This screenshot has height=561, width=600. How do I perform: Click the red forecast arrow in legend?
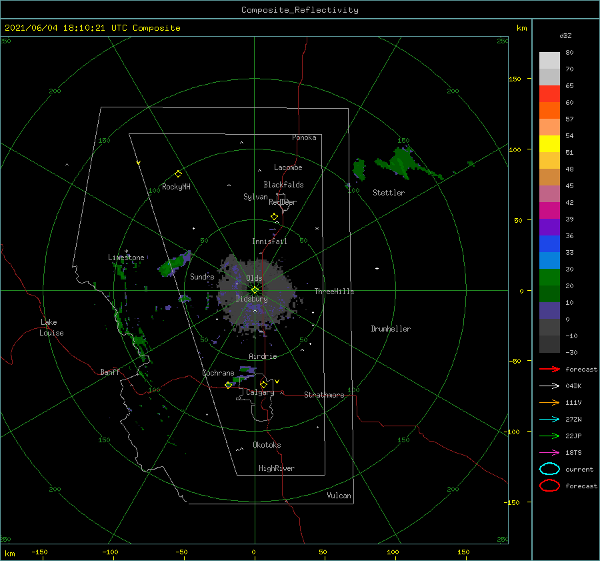tap(549, 369)
